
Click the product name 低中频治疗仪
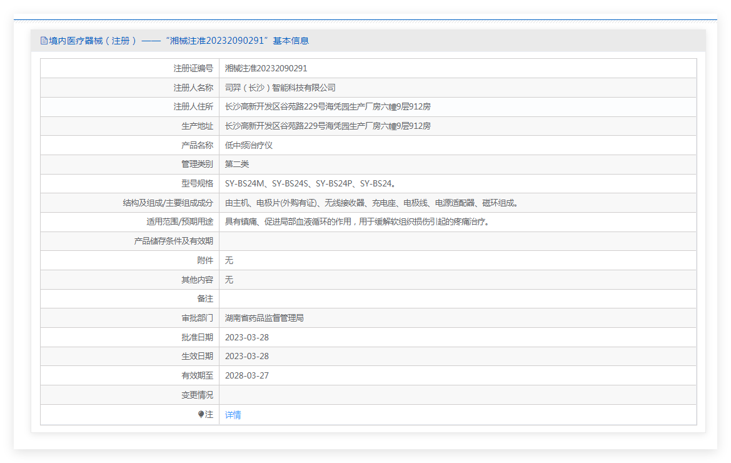tap(248, 146)
